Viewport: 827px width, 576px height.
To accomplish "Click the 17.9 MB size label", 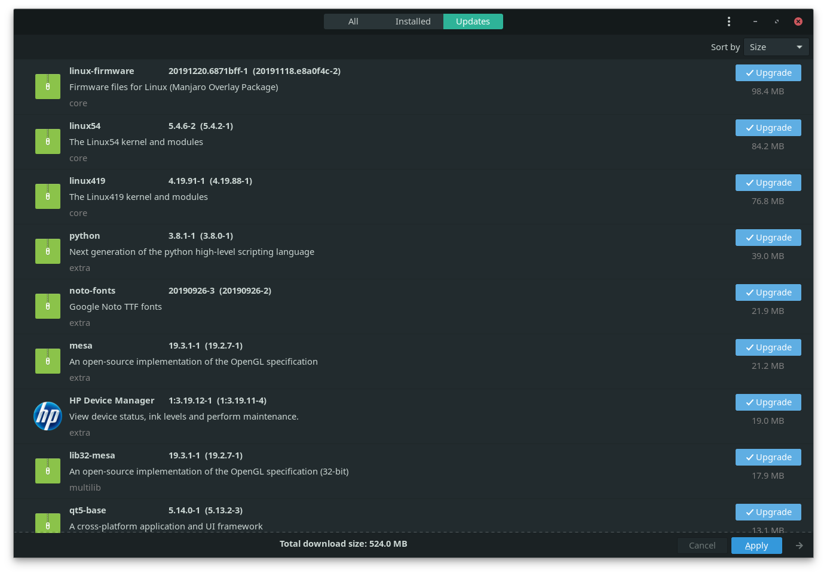I will coord(768,476).
